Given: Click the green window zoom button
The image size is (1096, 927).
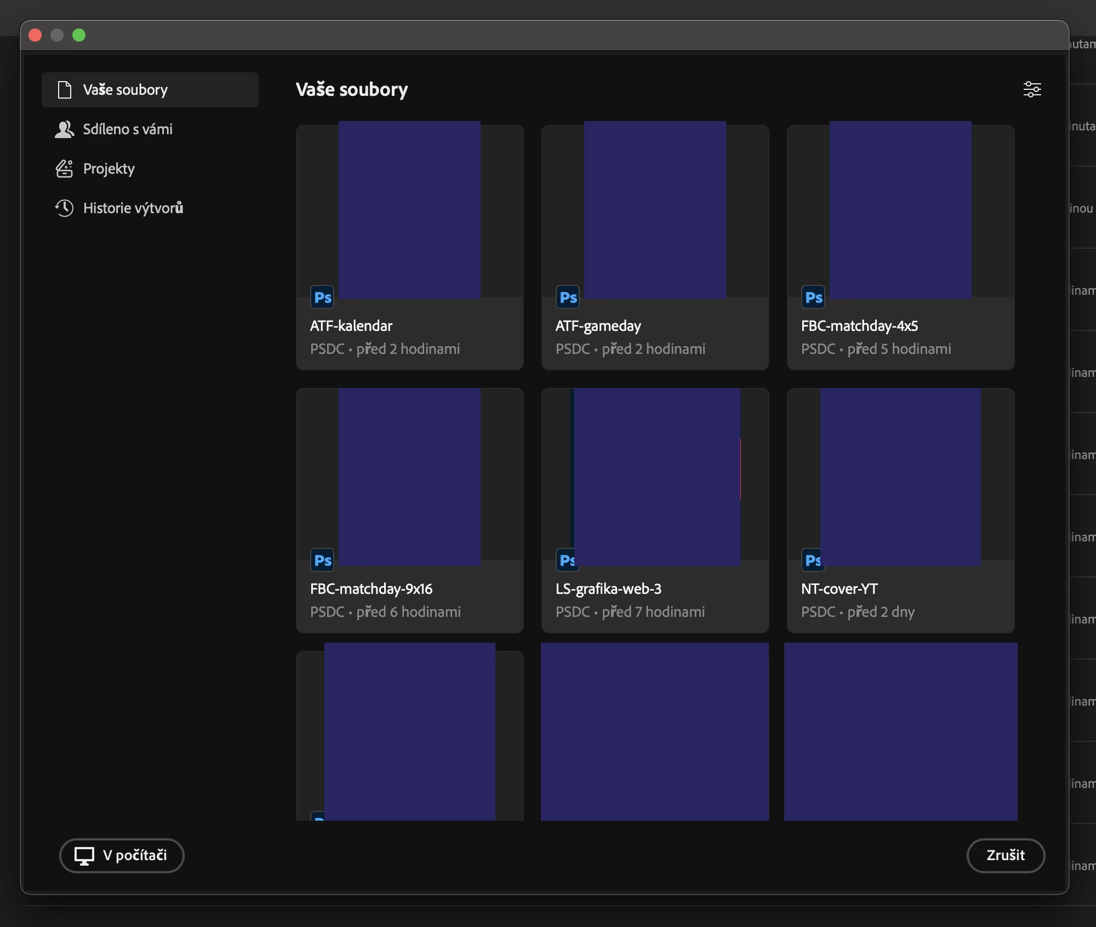Looking at the screenshot, I should coord(79,35).
